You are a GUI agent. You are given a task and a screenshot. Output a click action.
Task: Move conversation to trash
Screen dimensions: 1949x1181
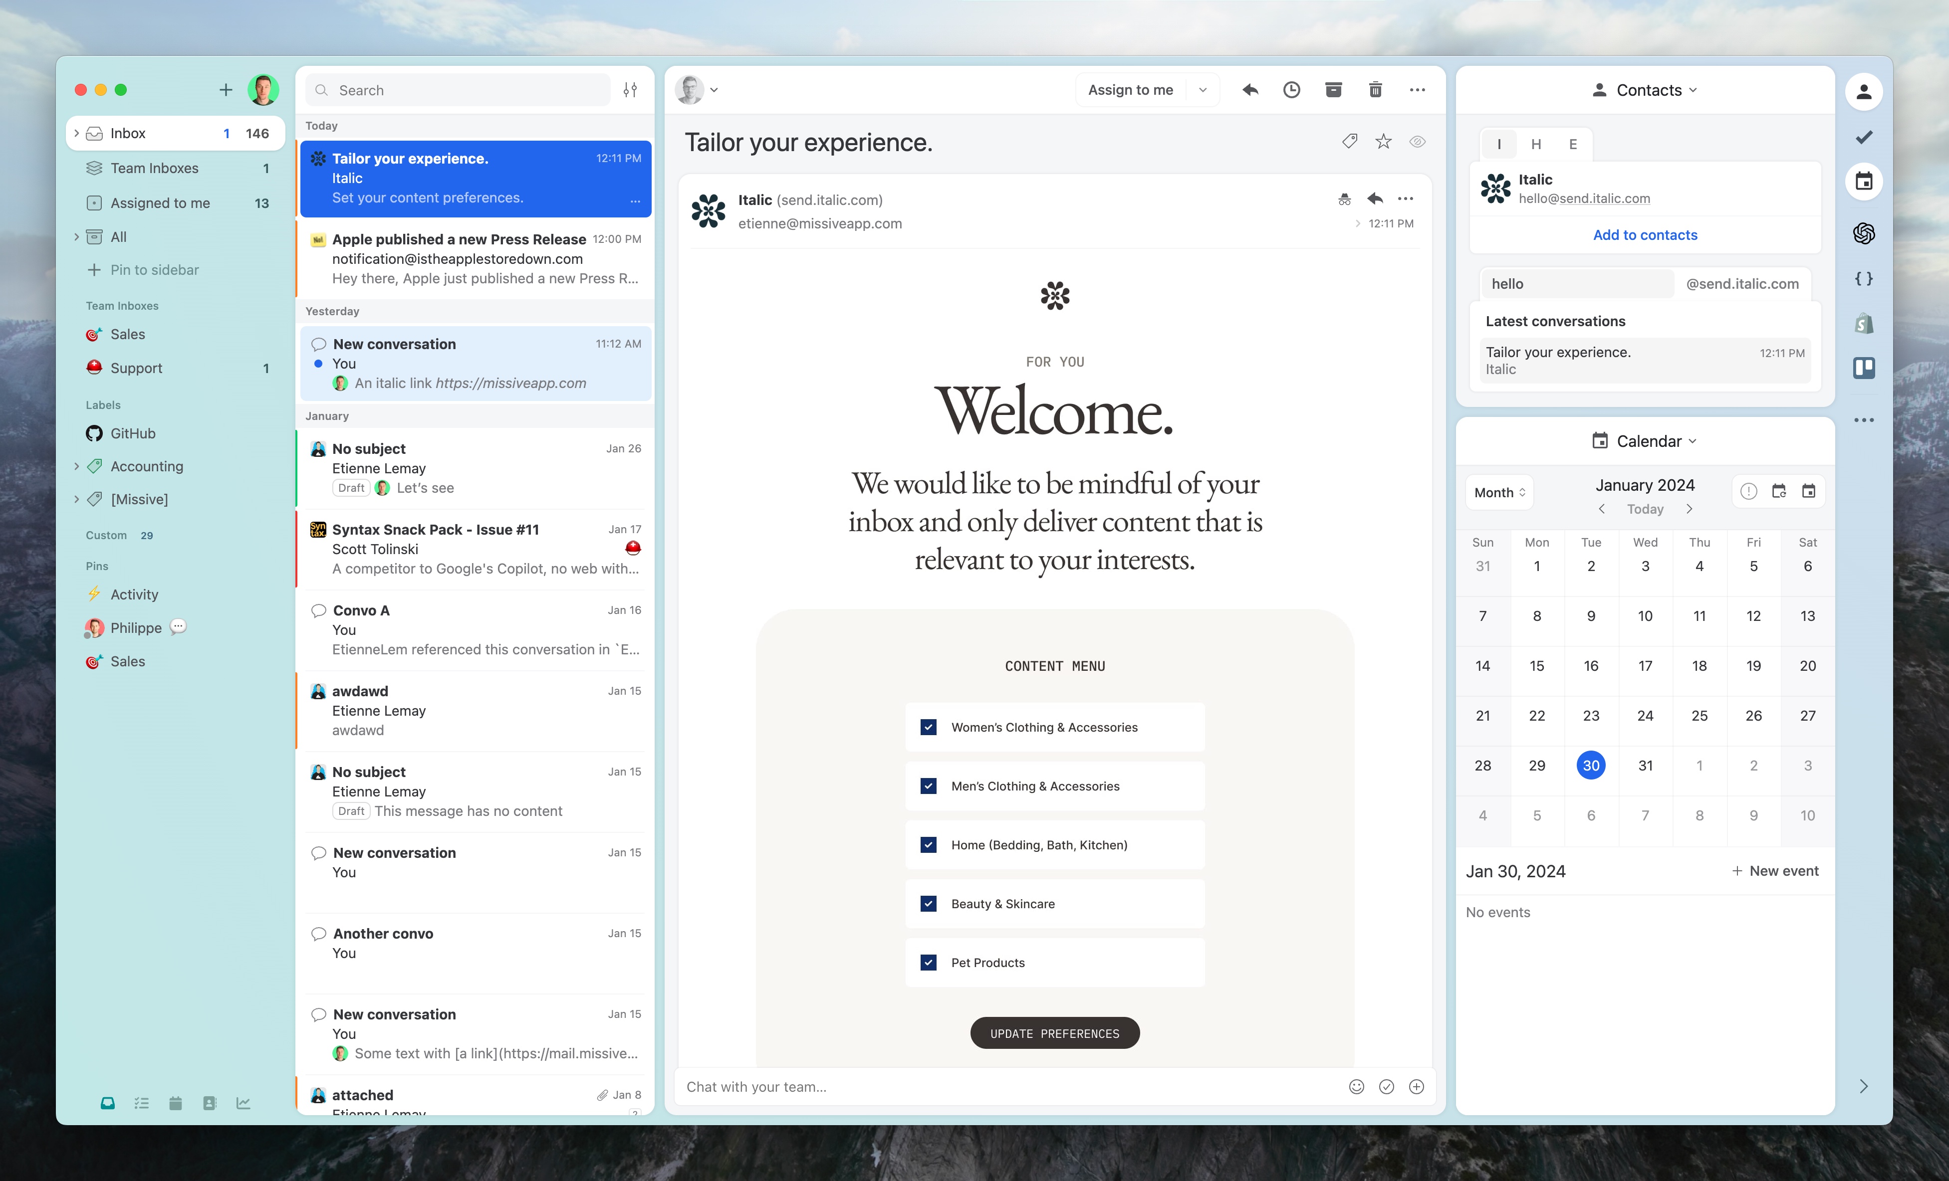point(1376,90)
